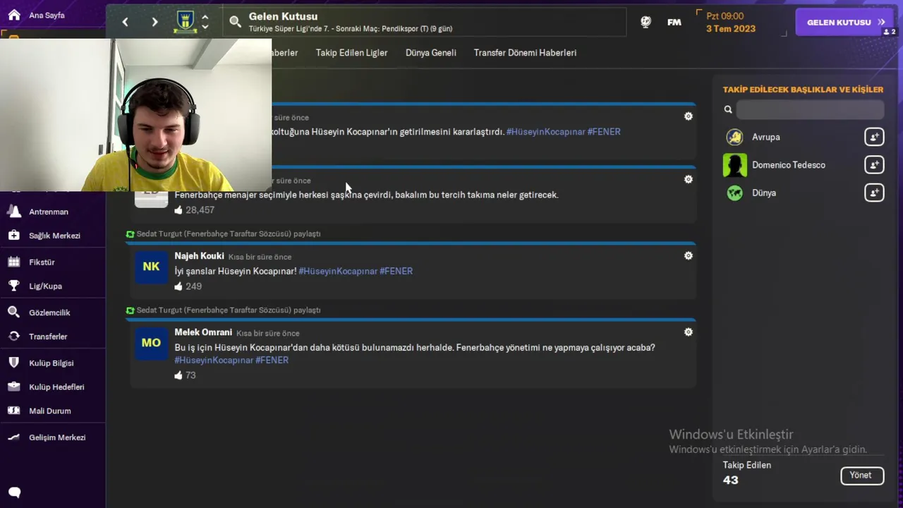Open Antrenman training section
This screenshot has height=508, width=903.
click(48, 212)
